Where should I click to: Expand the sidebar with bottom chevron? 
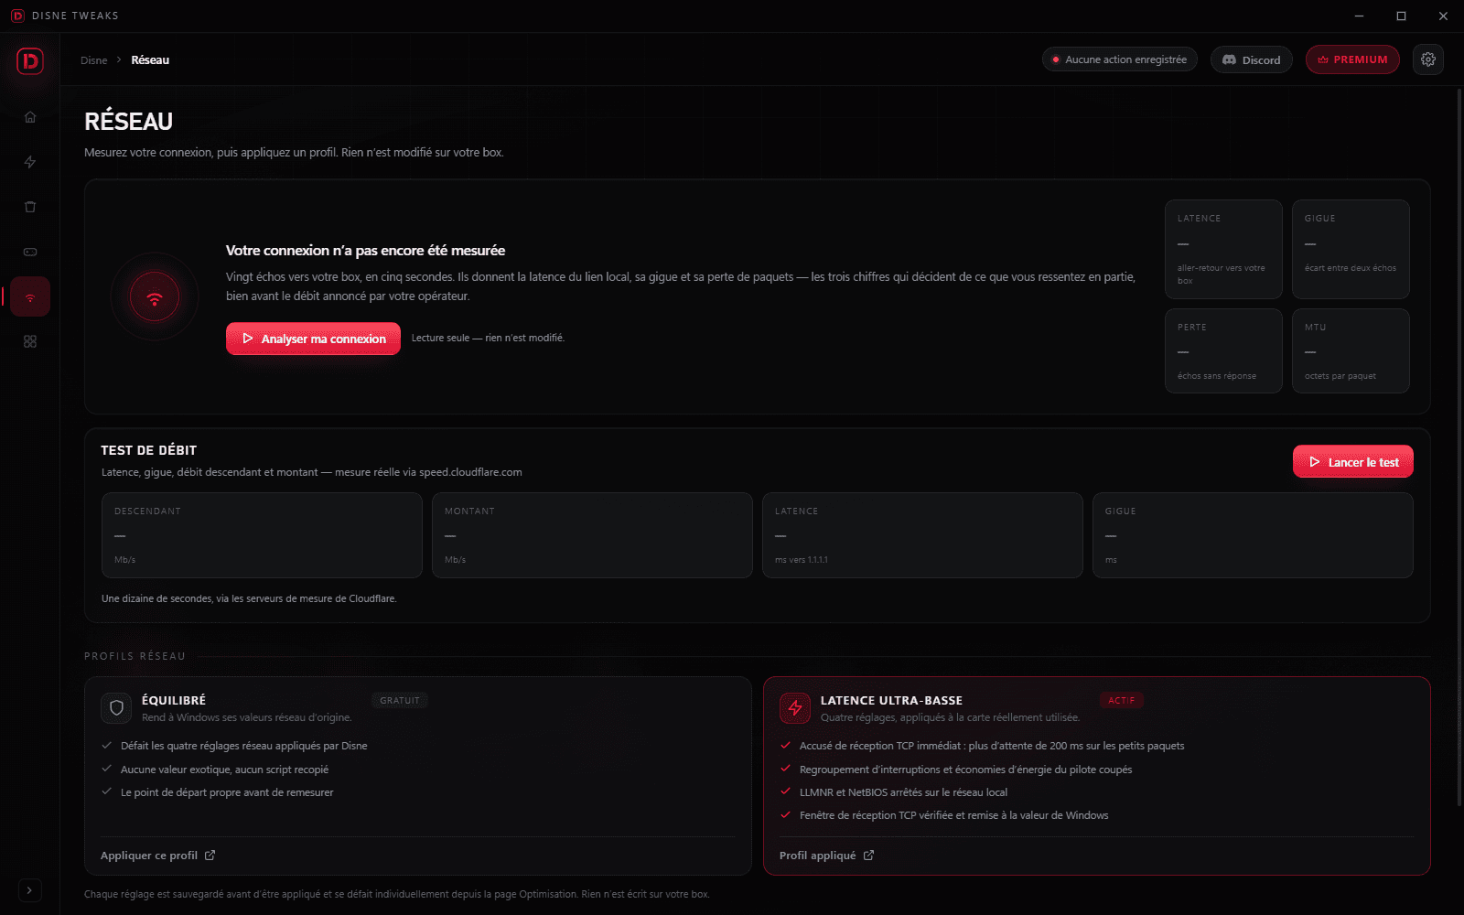(x=29, y=889)
